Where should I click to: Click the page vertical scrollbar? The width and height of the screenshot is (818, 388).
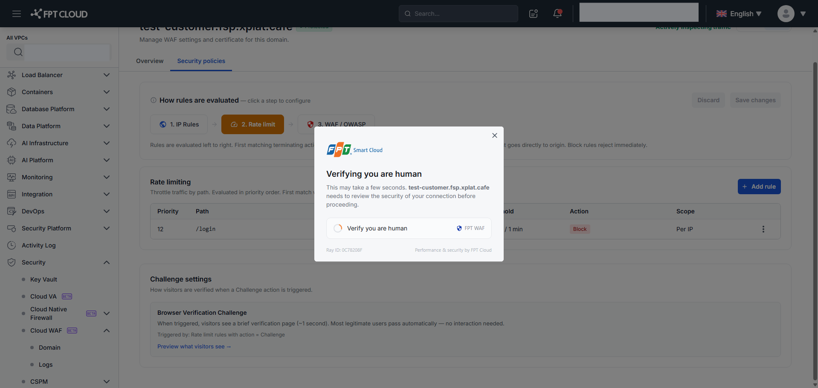(x=815, y=221)
